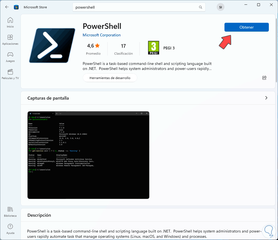Expand the Capturas de pantalla chevron

[x=266, y=98]
